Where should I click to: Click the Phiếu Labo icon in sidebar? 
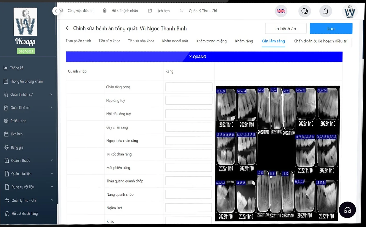pyautogui.click(x=6, y=121)
